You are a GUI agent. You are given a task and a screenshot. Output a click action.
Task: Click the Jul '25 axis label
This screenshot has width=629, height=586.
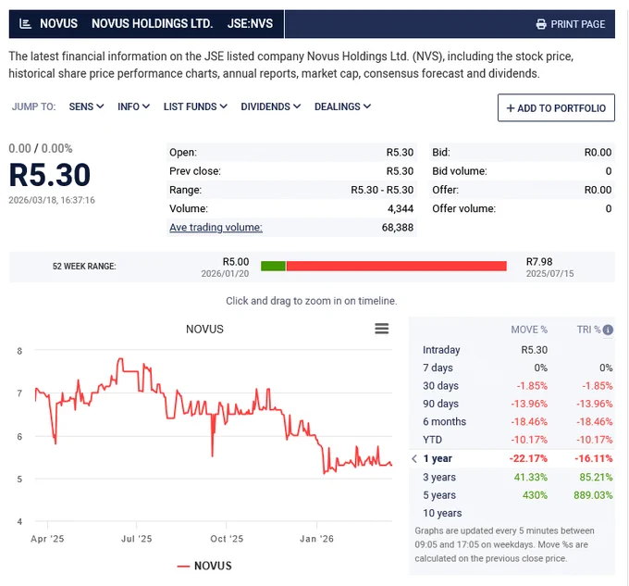pyautogui.click(x=137, y=539)
